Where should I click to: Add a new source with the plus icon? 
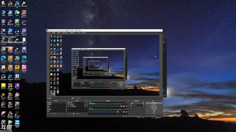(x=69, y=114)
